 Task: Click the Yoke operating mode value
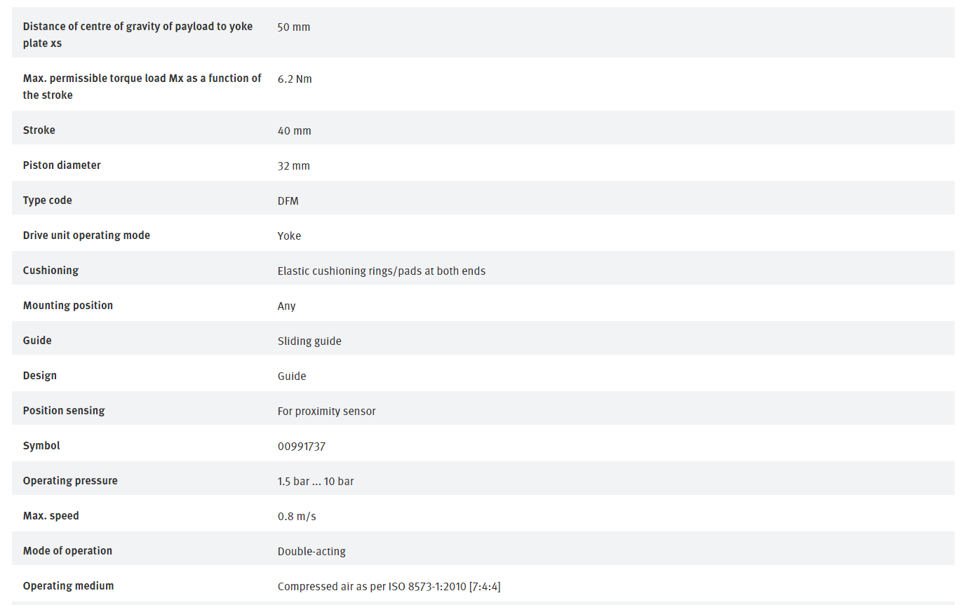click(289, 236)
